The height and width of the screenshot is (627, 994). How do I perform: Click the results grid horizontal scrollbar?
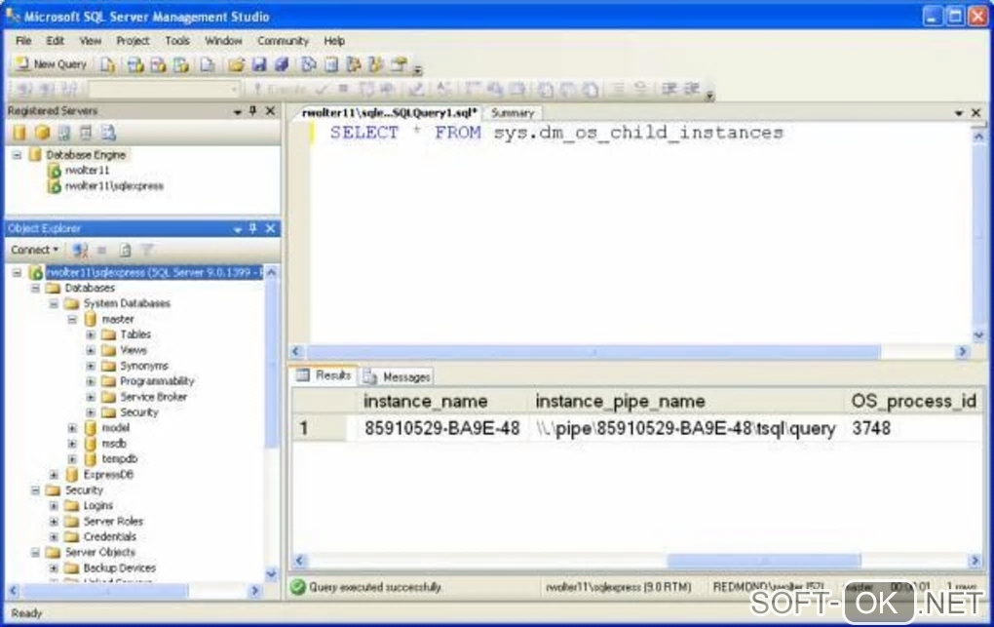[764, 561]
